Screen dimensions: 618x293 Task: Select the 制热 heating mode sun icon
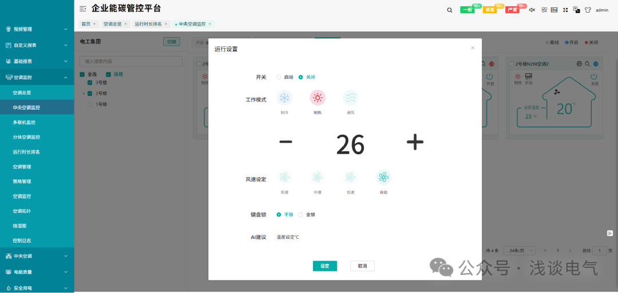[318, 98]
